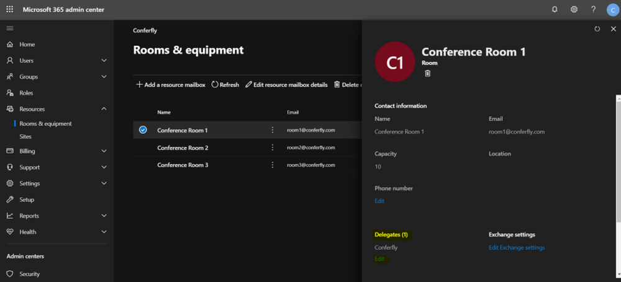Open Edit Exchange settings link
This screenshot has width=621, height=282.
[517, 247]
